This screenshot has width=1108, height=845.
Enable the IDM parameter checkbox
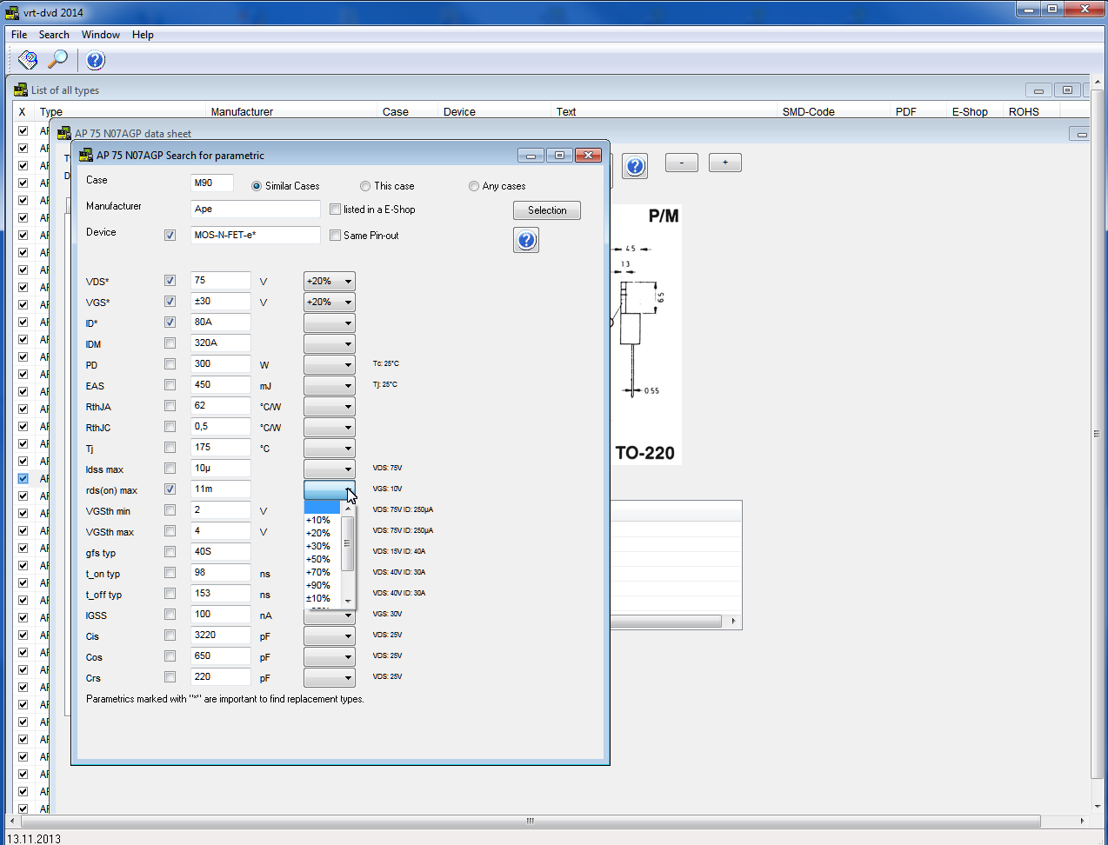(170, 343)
